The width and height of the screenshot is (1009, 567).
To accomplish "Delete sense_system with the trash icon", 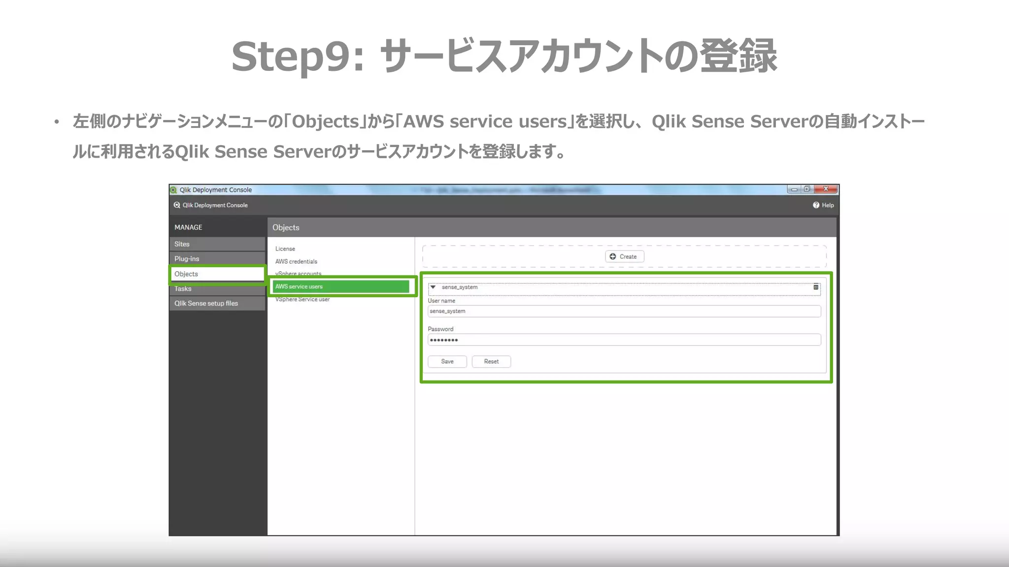I will pyautogui.click(x=816, y=287).
